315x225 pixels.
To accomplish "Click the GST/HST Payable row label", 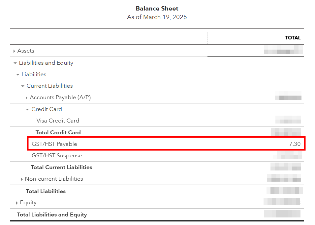I will point(54,144).
